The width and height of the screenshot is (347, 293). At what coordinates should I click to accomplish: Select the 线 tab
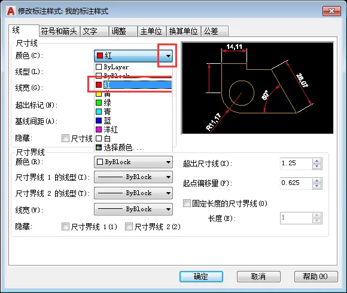(24, 30)
